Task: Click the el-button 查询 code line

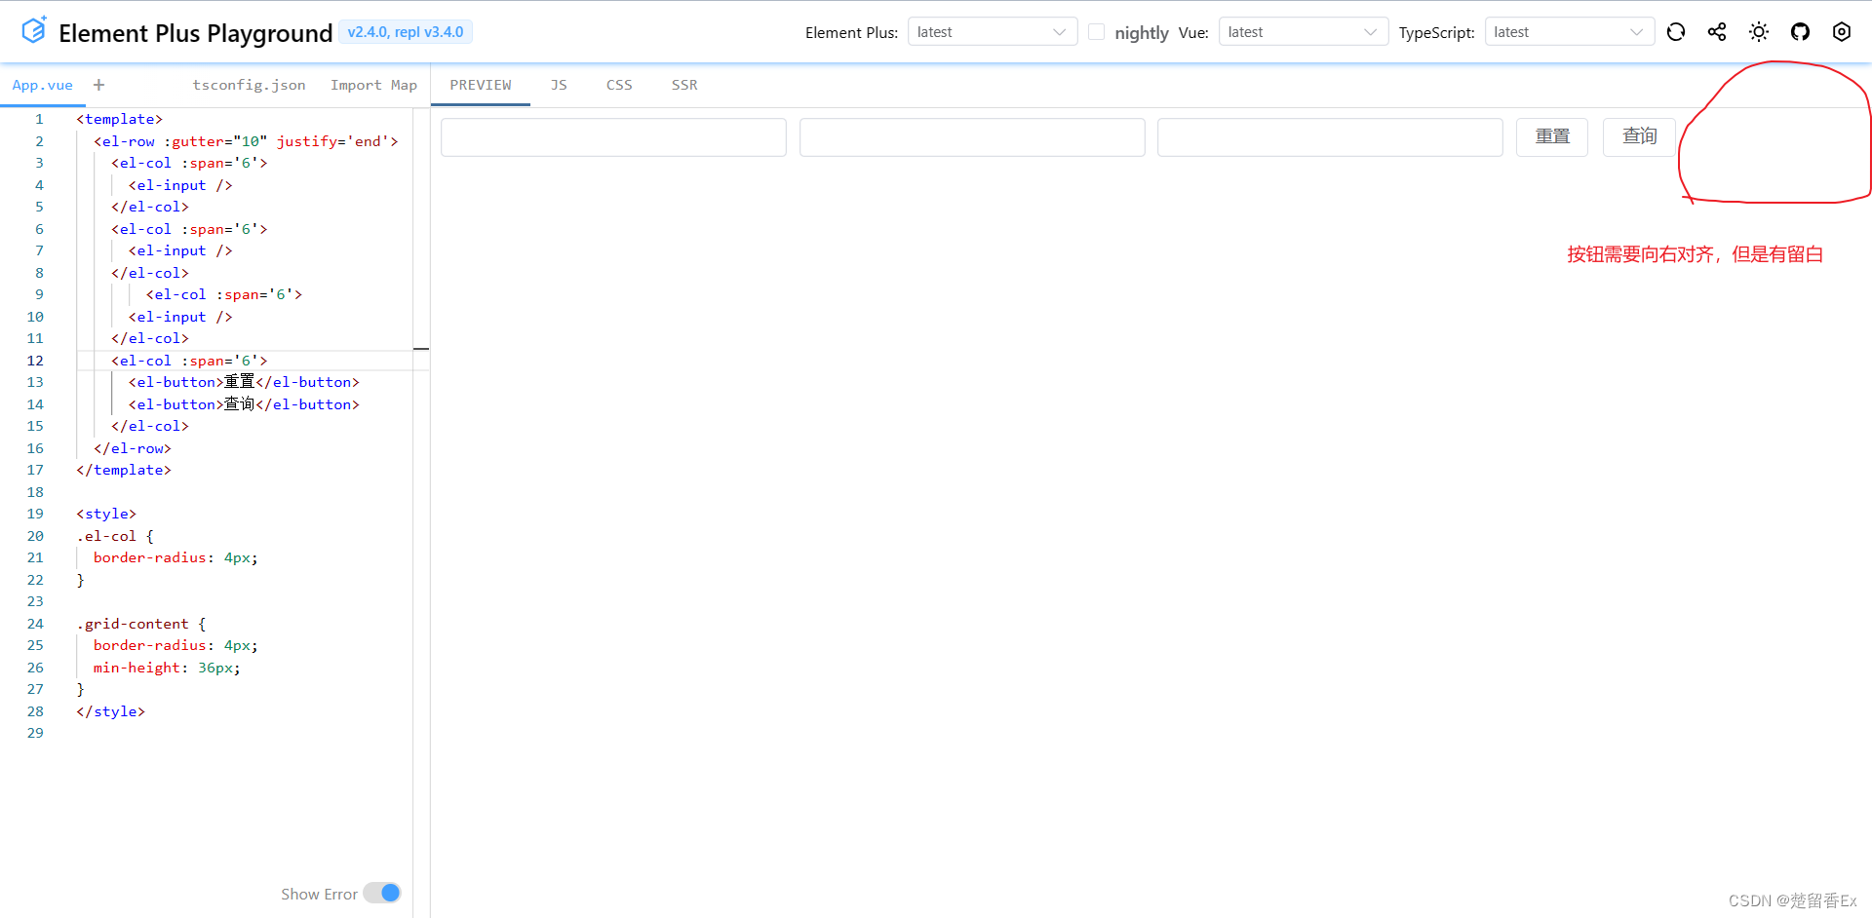Action: point(244,404)
